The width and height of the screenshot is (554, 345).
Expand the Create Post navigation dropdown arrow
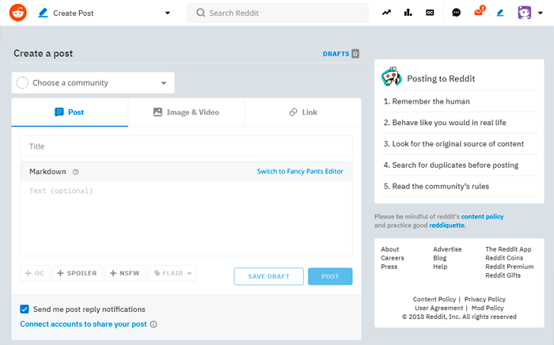[168, 13]
